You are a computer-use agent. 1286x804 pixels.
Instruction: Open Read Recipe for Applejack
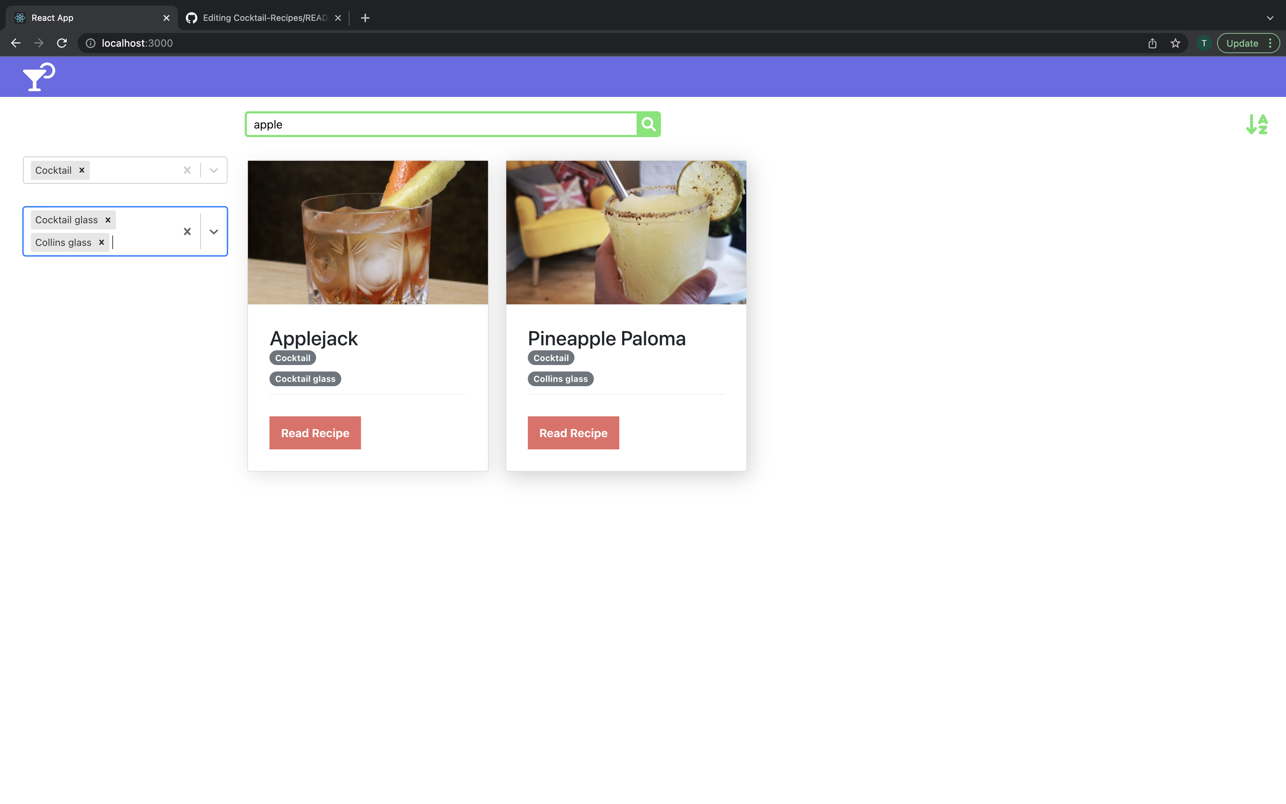tap(315, 433)
